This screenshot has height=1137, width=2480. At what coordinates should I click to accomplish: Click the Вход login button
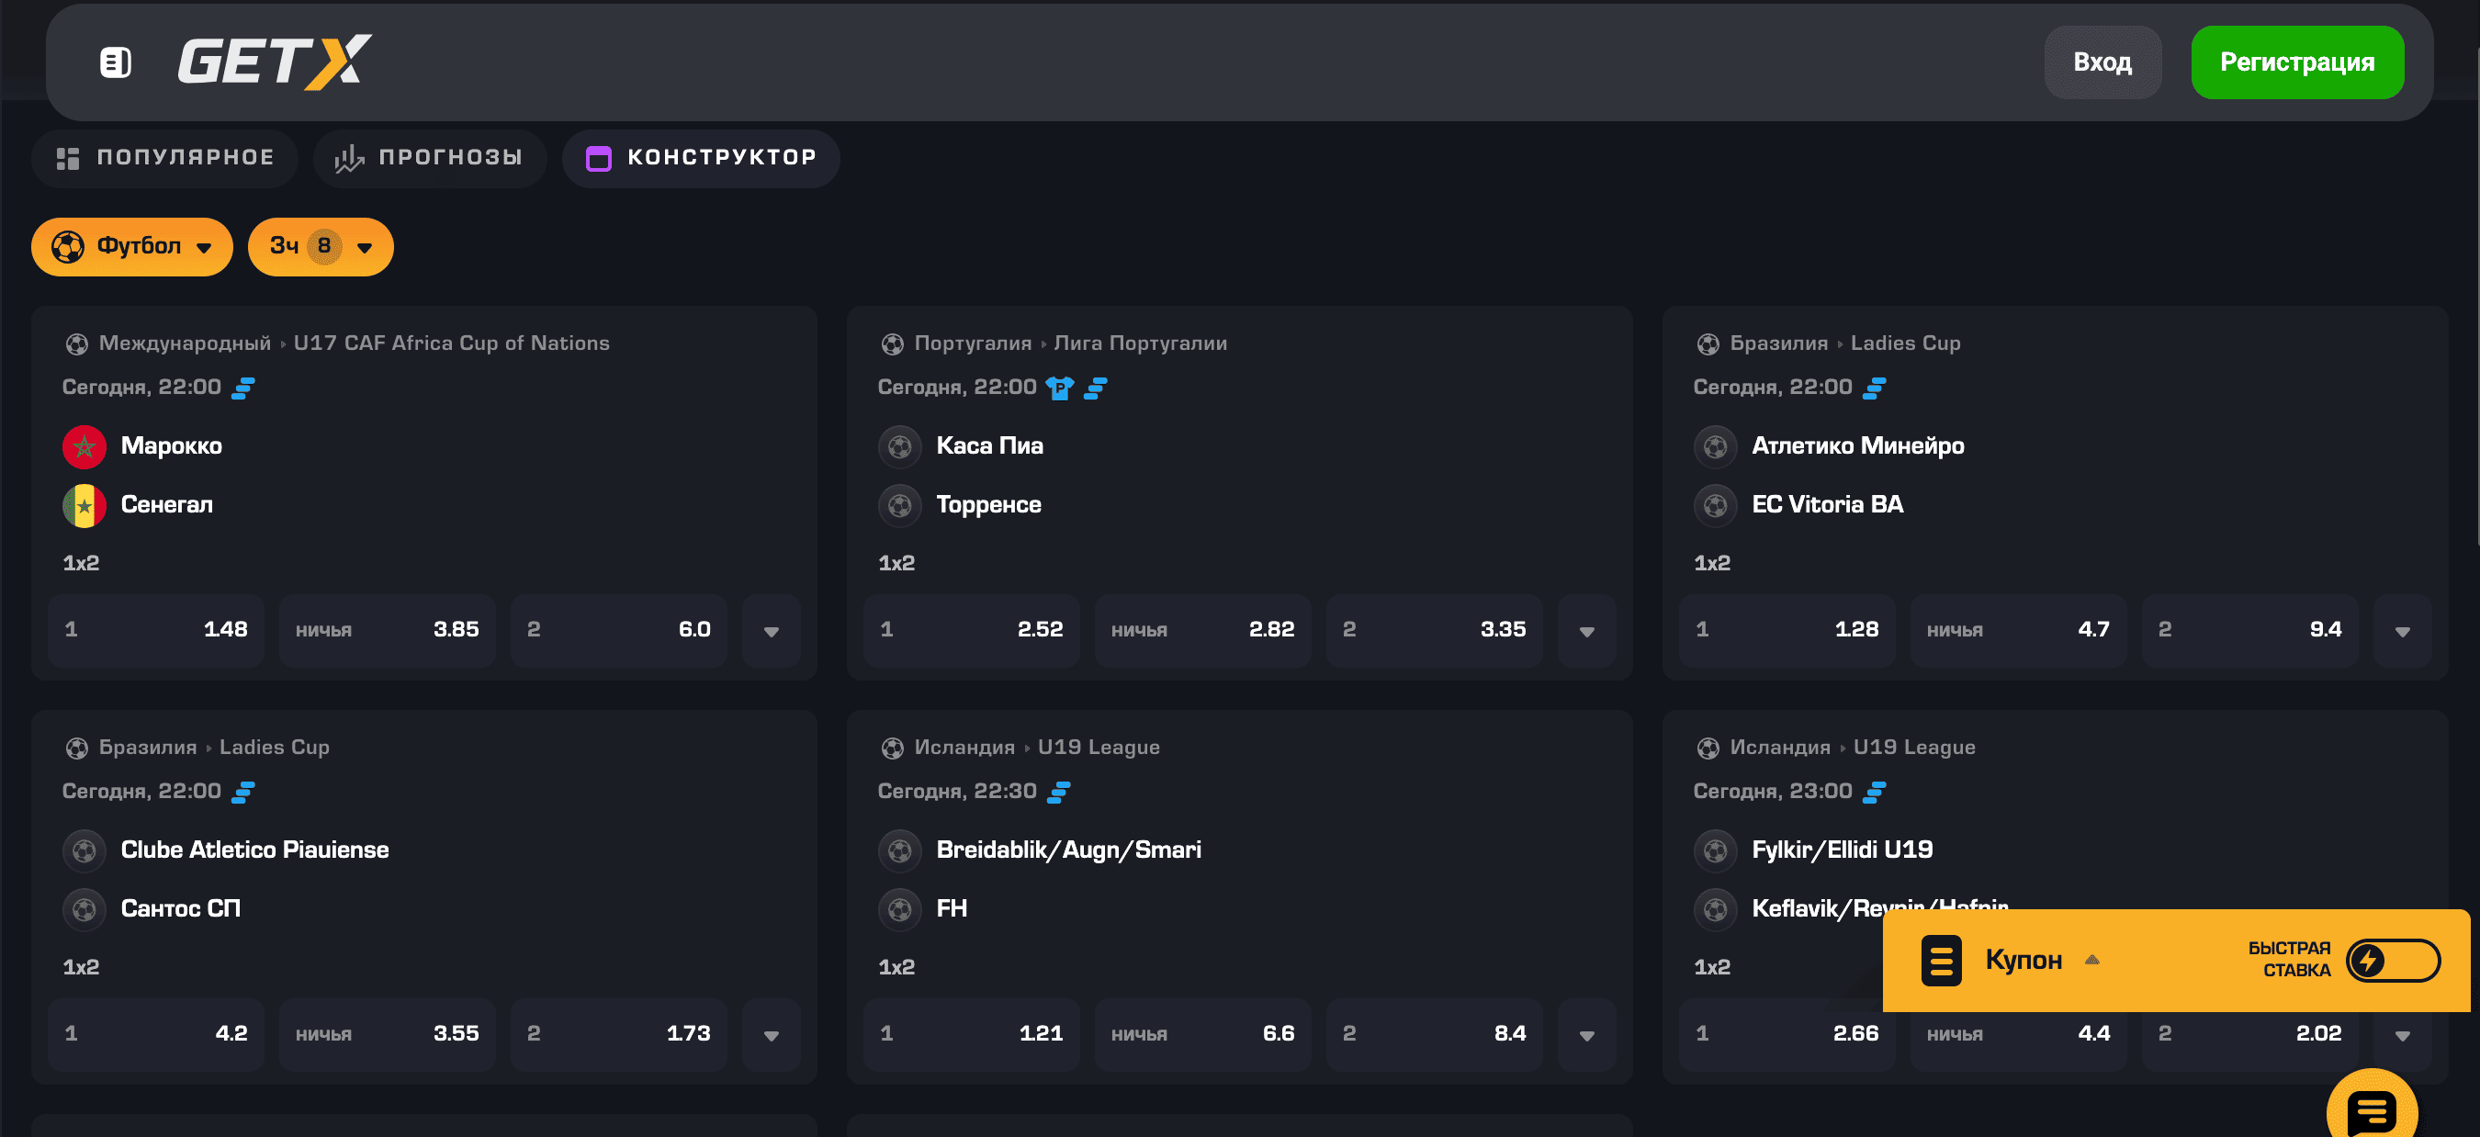(2102, 62)
